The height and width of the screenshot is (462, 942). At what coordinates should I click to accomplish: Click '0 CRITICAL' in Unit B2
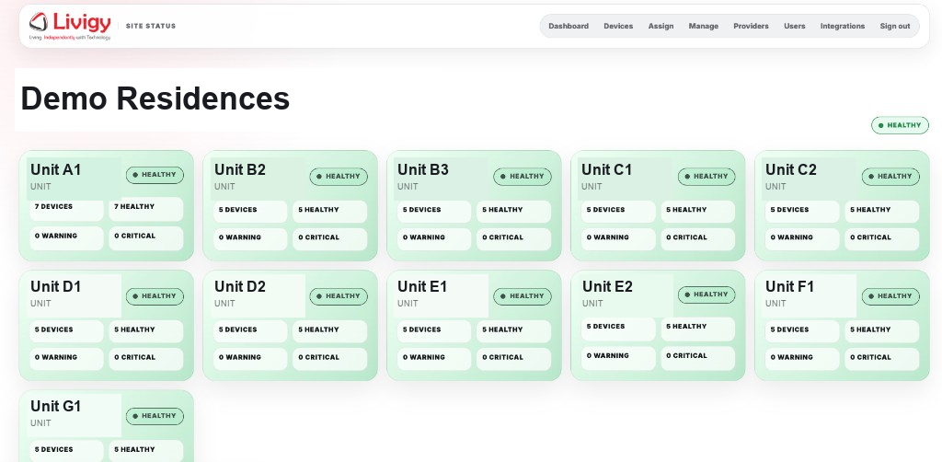pos(330,239)
